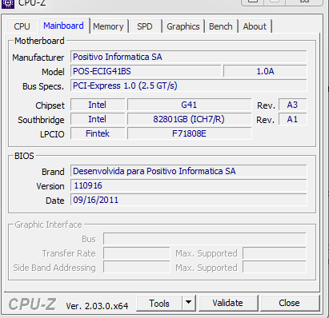Click the BIOS Date field 09/16/2011

tap(189, 200)
